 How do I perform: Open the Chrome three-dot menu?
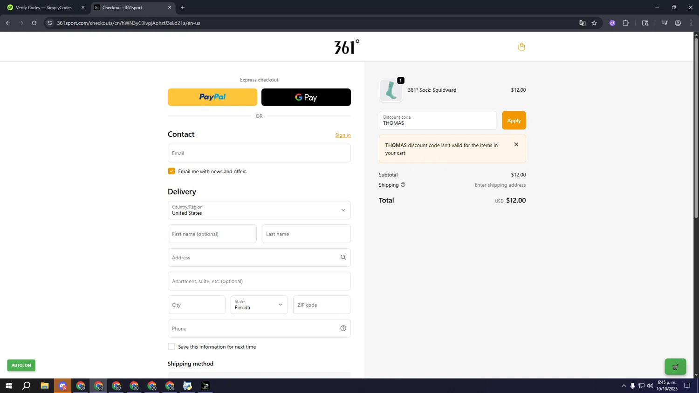click(691, 23)
